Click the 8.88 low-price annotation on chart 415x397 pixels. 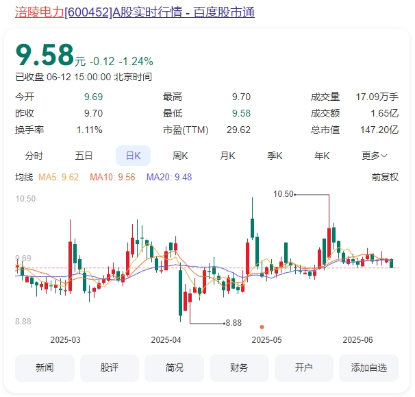click(234, 323)
